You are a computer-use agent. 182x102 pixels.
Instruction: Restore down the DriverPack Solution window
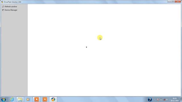click(x=173, y=1)
